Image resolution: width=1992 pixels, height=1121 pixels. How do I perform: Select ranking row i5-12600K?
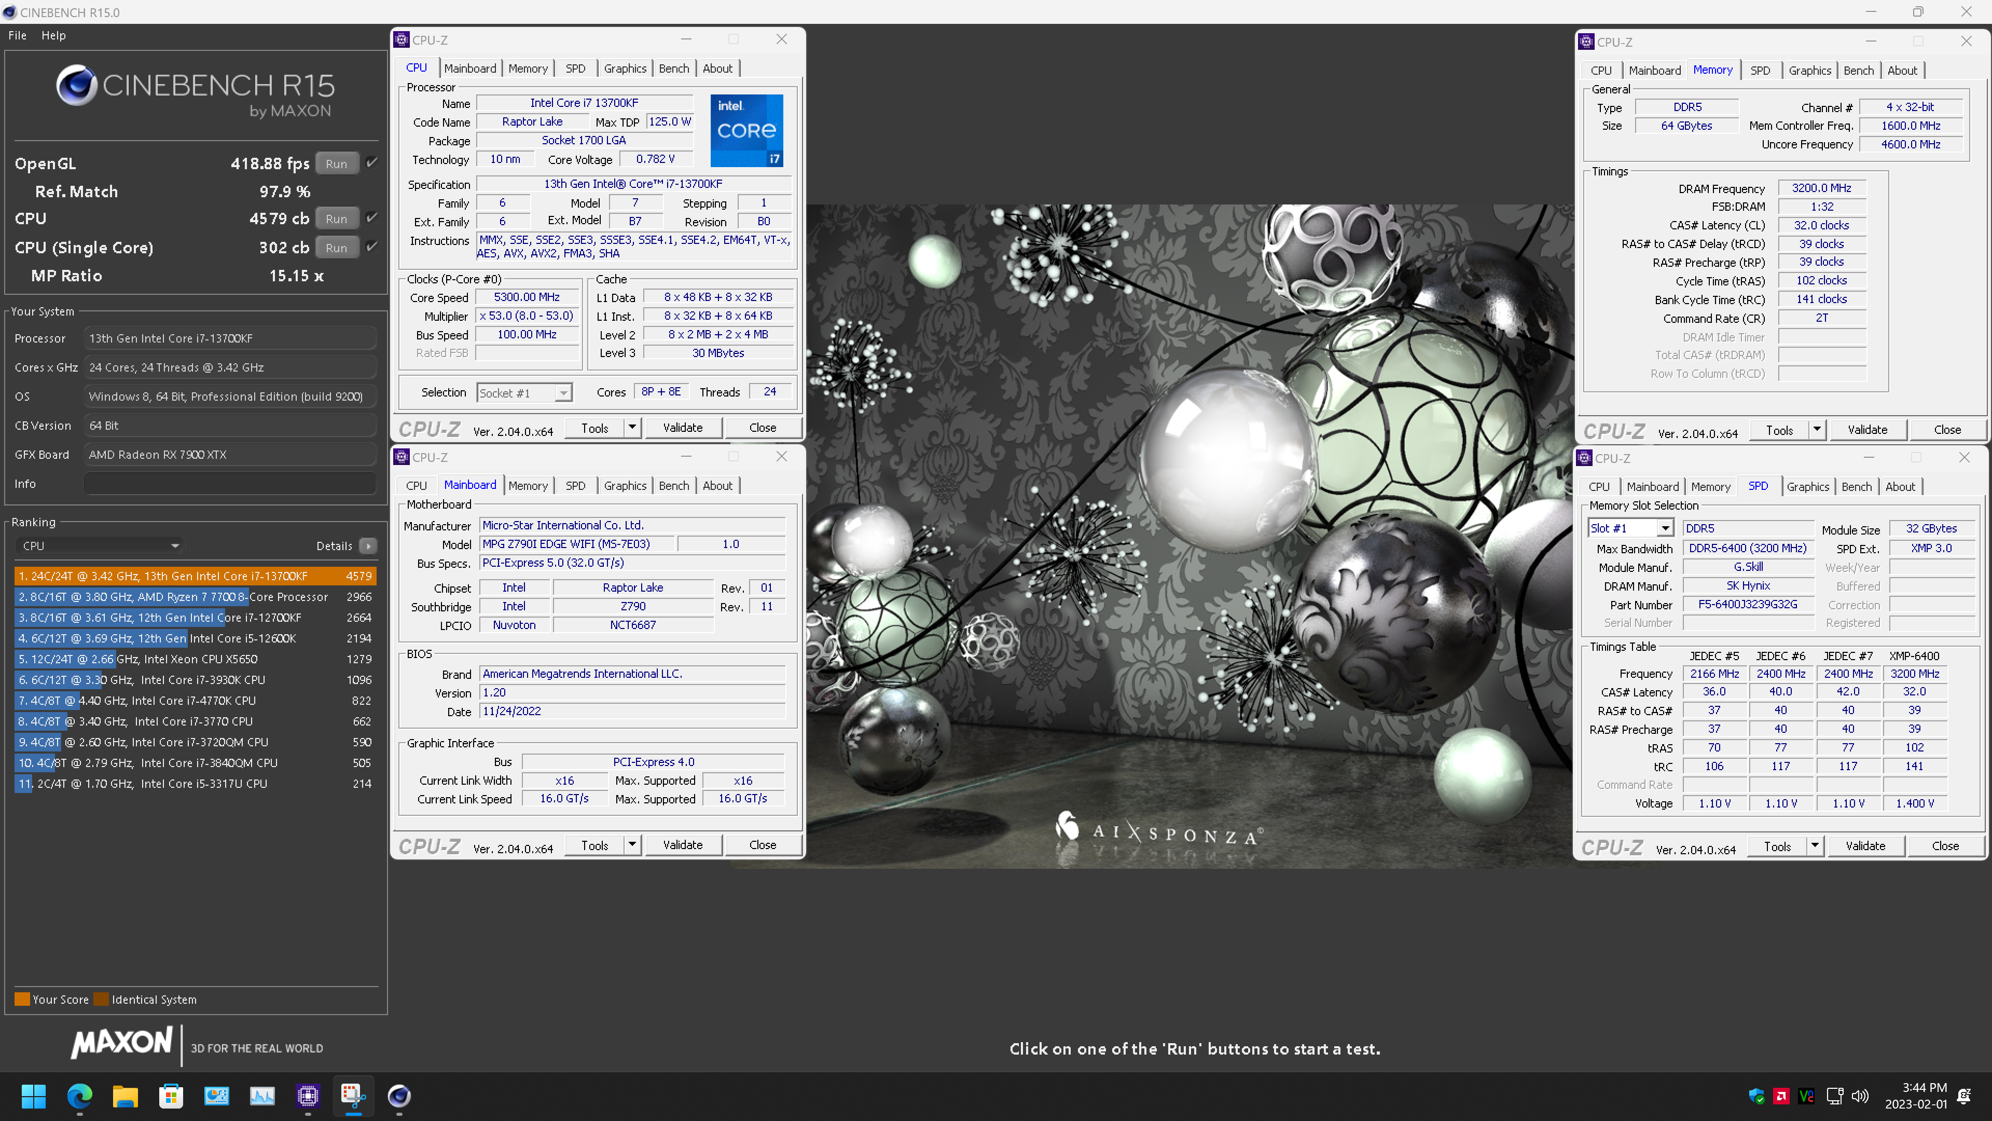coord(195,638)
